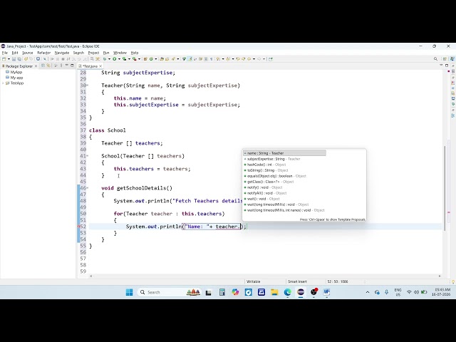Click the New Java Package icon
Screen dimensions: 456x342
[x=145, y=59]
